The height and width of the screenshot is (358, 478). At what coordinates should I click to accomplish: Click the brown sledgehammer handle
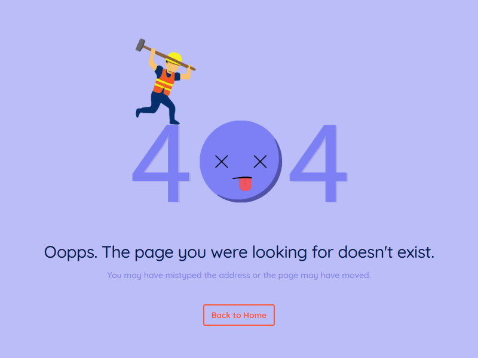tap(170, 58)
